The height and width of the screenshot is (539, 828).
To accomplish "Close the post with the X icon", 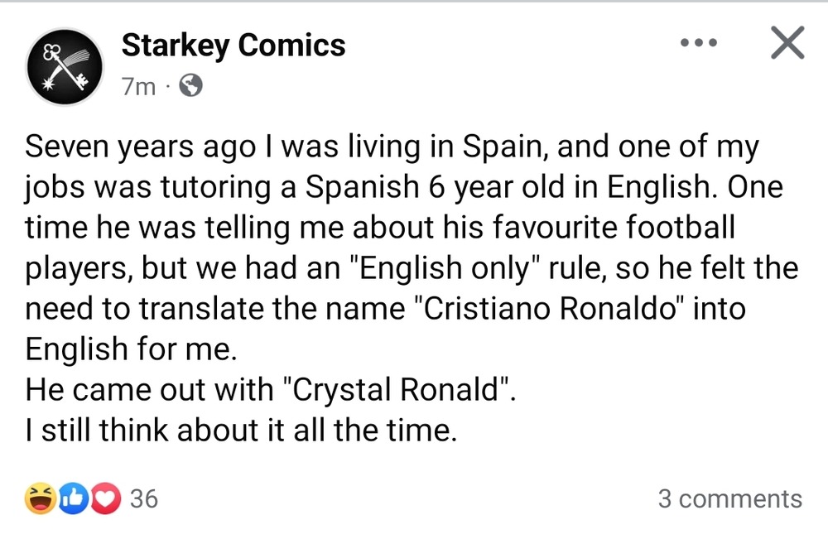I will coord(787,42).
